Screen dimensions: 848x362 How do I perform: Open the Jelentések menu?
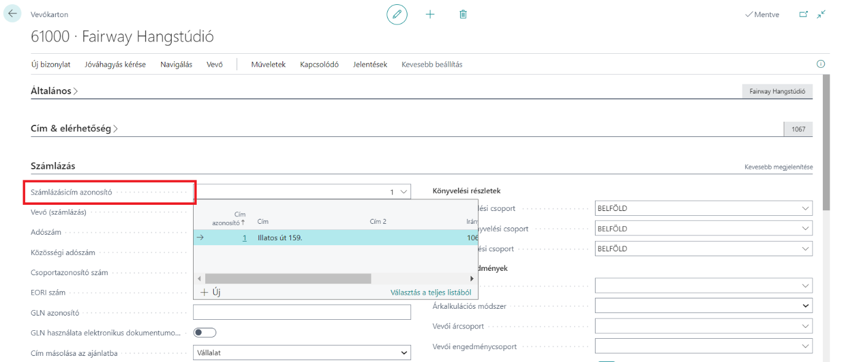(x=370, y=64)
